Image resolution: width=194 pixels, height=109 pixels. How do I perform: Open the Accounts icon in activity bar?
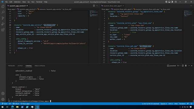point(3,94)
